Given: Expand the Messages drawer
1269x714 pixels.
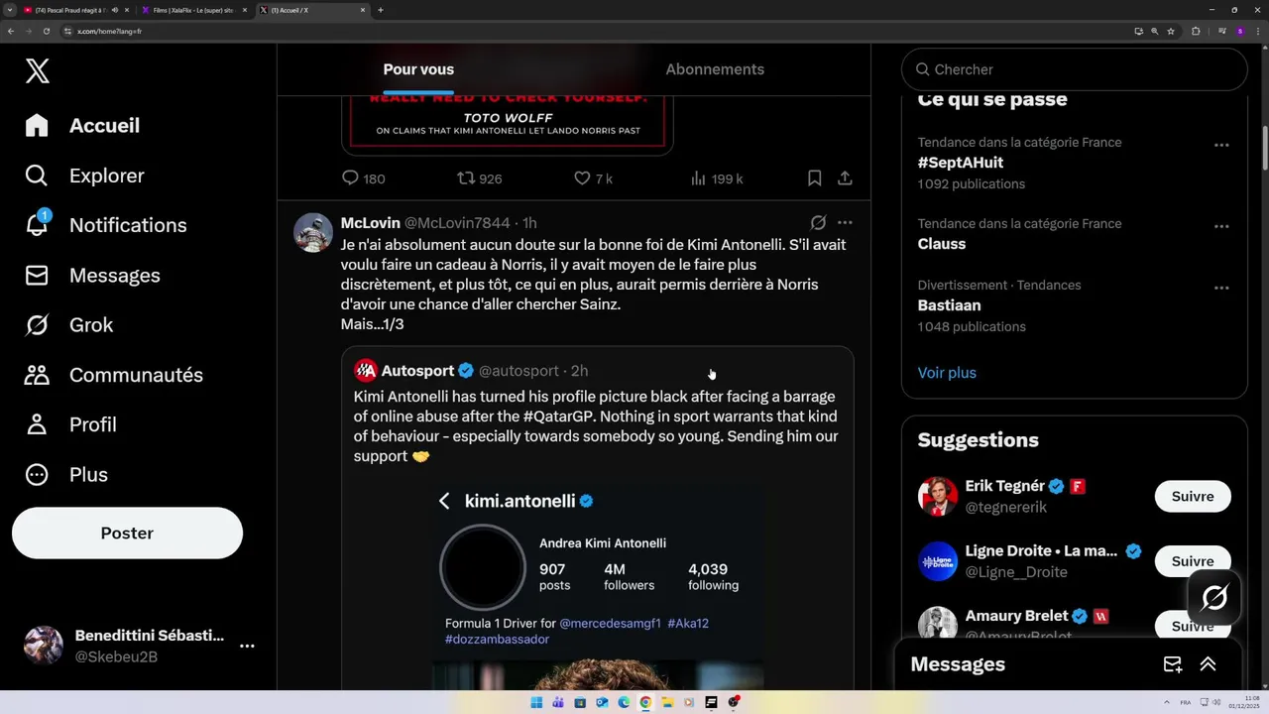Looking at the screenshot, I should [x=1208, y=664].
